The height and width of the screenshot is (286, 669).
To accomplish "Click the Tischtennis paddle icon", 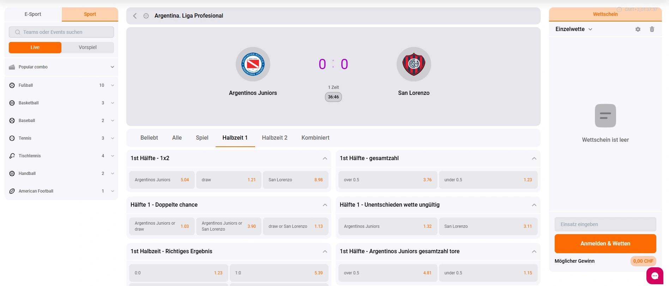I will point(12,156).
